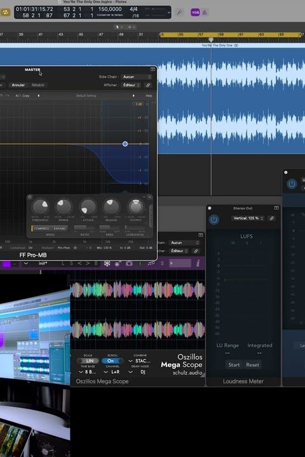Open the Default Setting preset menu

click(86, 96)
